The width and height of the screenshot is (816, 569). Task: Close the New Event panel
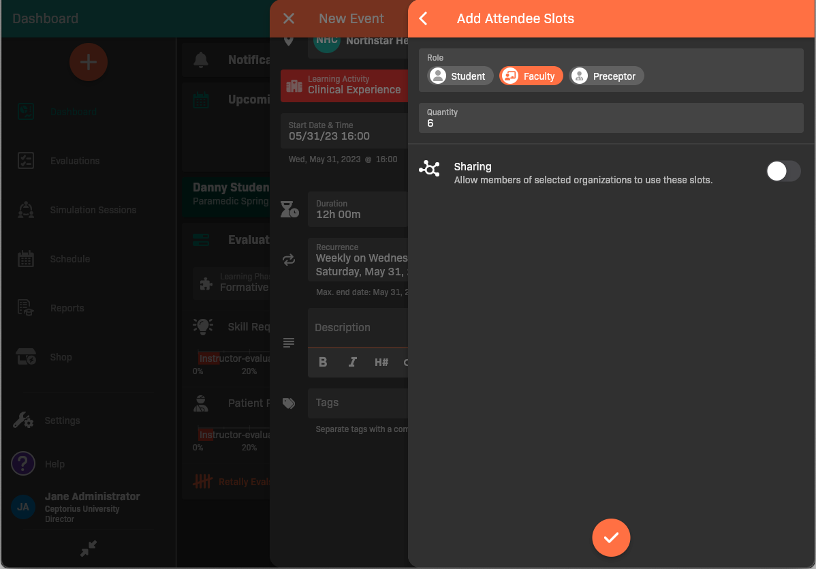289,18
